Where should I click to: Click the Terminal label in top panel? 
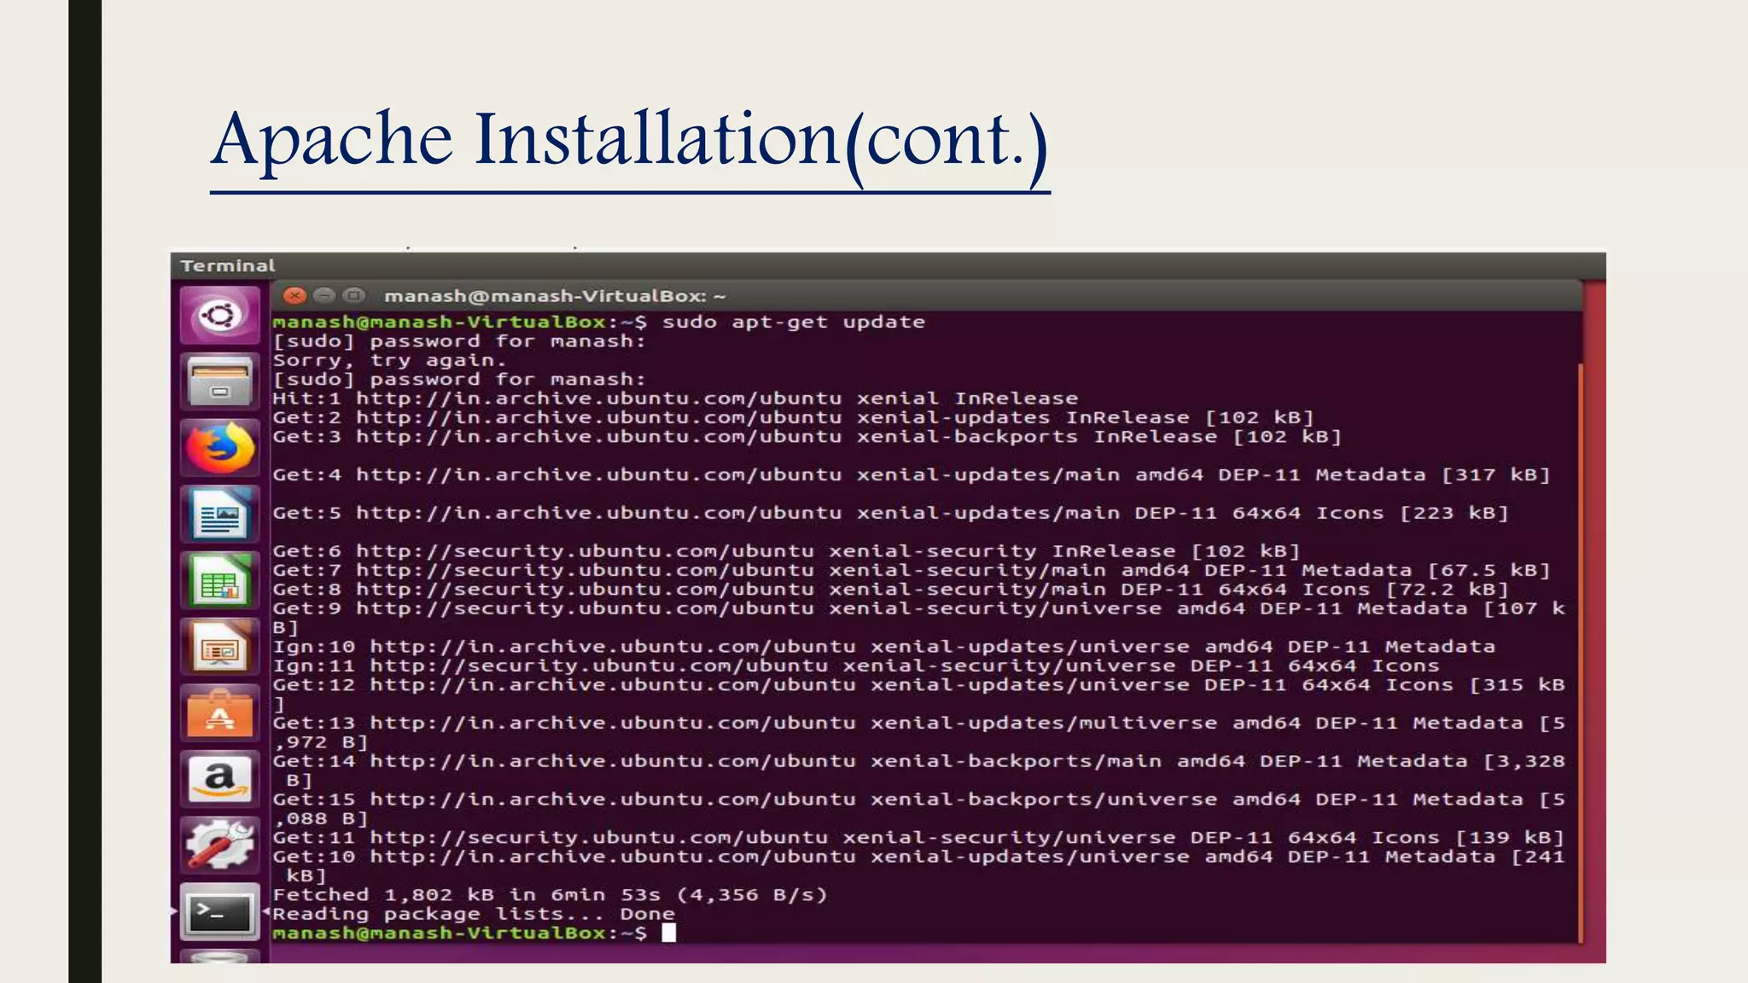(x=228, y=265)
